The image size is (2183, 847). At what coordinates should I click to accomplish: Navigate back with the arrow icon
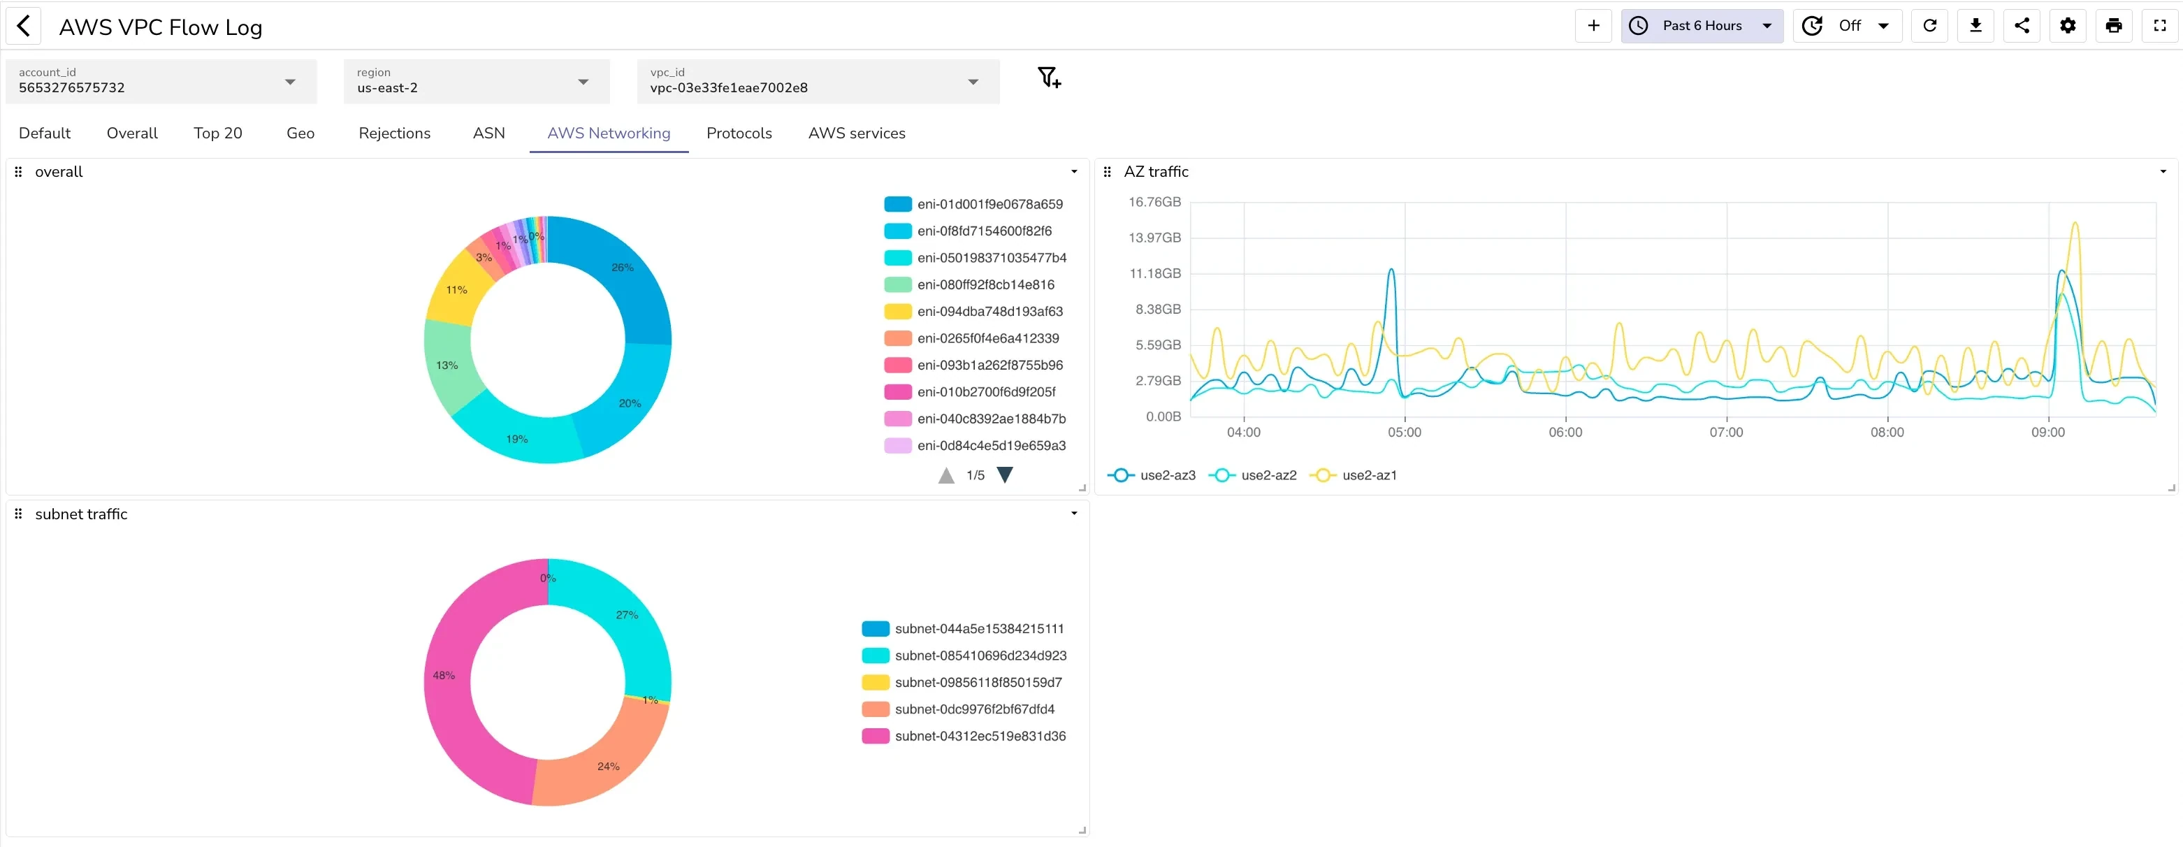coord(24,25)
